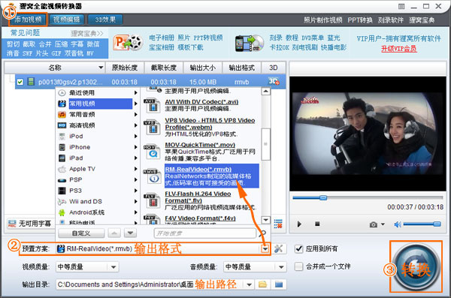Open the 输出目录 path dropdown arrow
Viewport: 451px width, 298px height.
(249, 284)
